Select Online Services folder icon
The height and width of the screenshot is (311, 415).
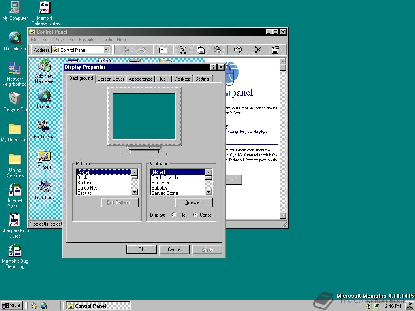pos(15,165)
